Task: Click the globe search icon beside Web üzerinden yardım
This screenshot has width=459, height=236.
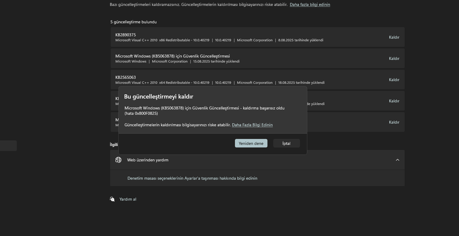Action: click(118, 160)
